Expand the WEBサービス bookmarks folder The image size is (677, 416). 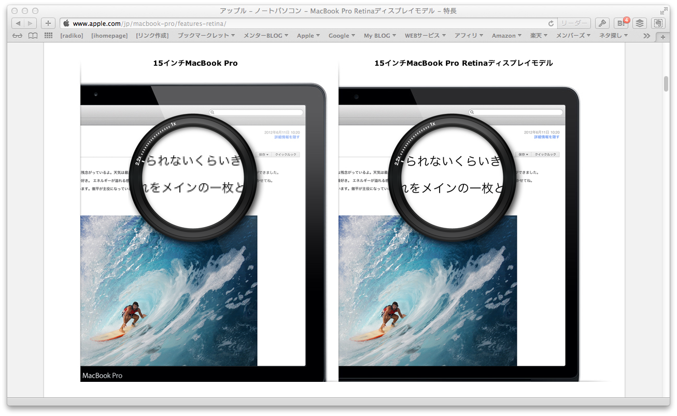(x=426, y=36)
